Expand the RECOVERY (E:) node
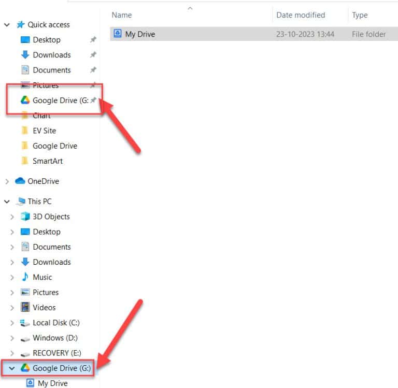Screen dimensions: 398x388 (x=12, y=353)
